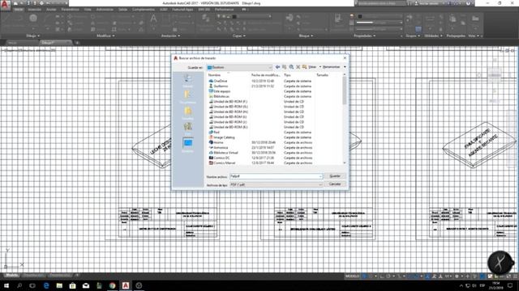Expand the Dibujo ribbon panel
The height and width of the screenshot is (291, 519).
coord(32,36)
